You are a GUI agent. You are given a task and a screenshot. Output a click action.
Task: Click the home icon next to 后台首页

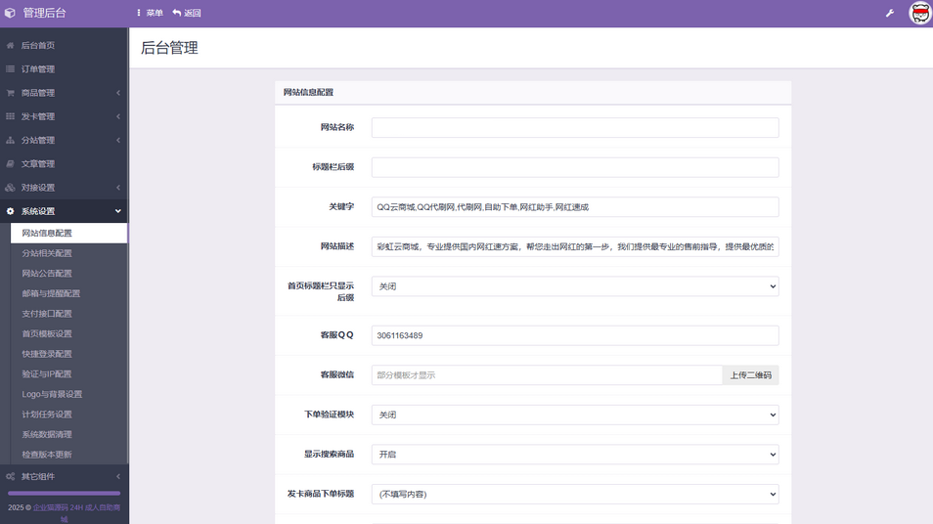10,45
